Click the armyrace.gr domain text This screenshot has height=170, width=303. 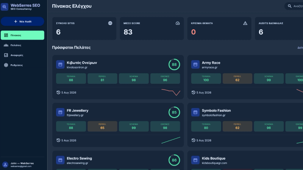209,68
